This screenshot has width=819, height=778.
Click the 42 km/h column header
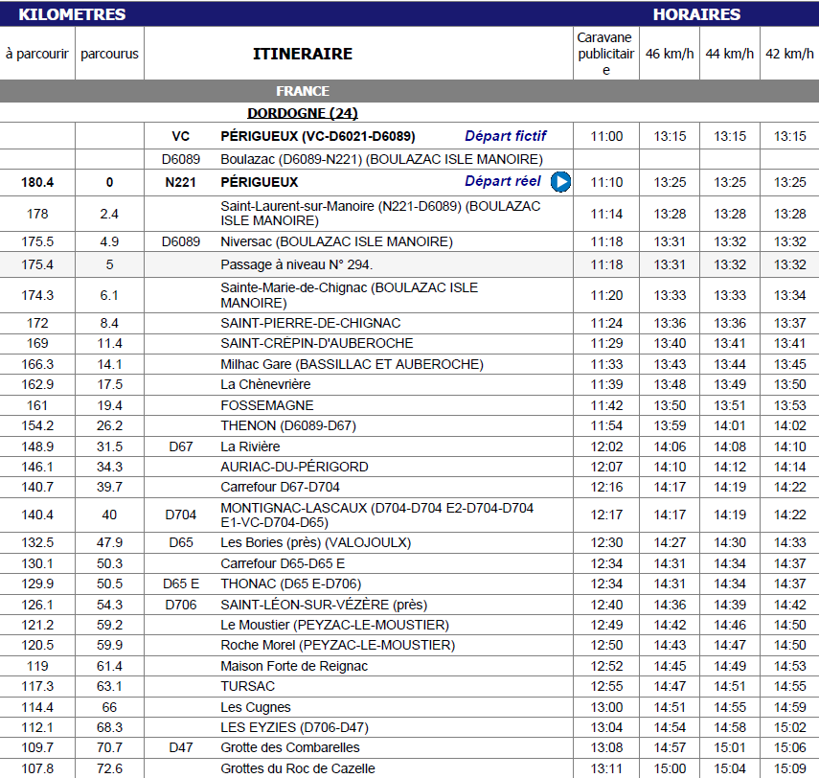tap(789, 54)
